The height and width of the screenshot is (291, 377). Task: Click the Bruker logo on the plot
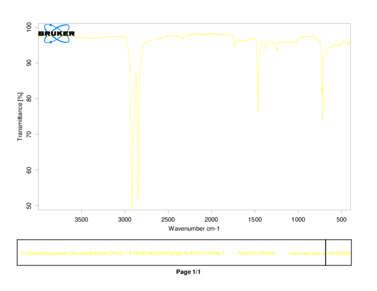[56, 34]
